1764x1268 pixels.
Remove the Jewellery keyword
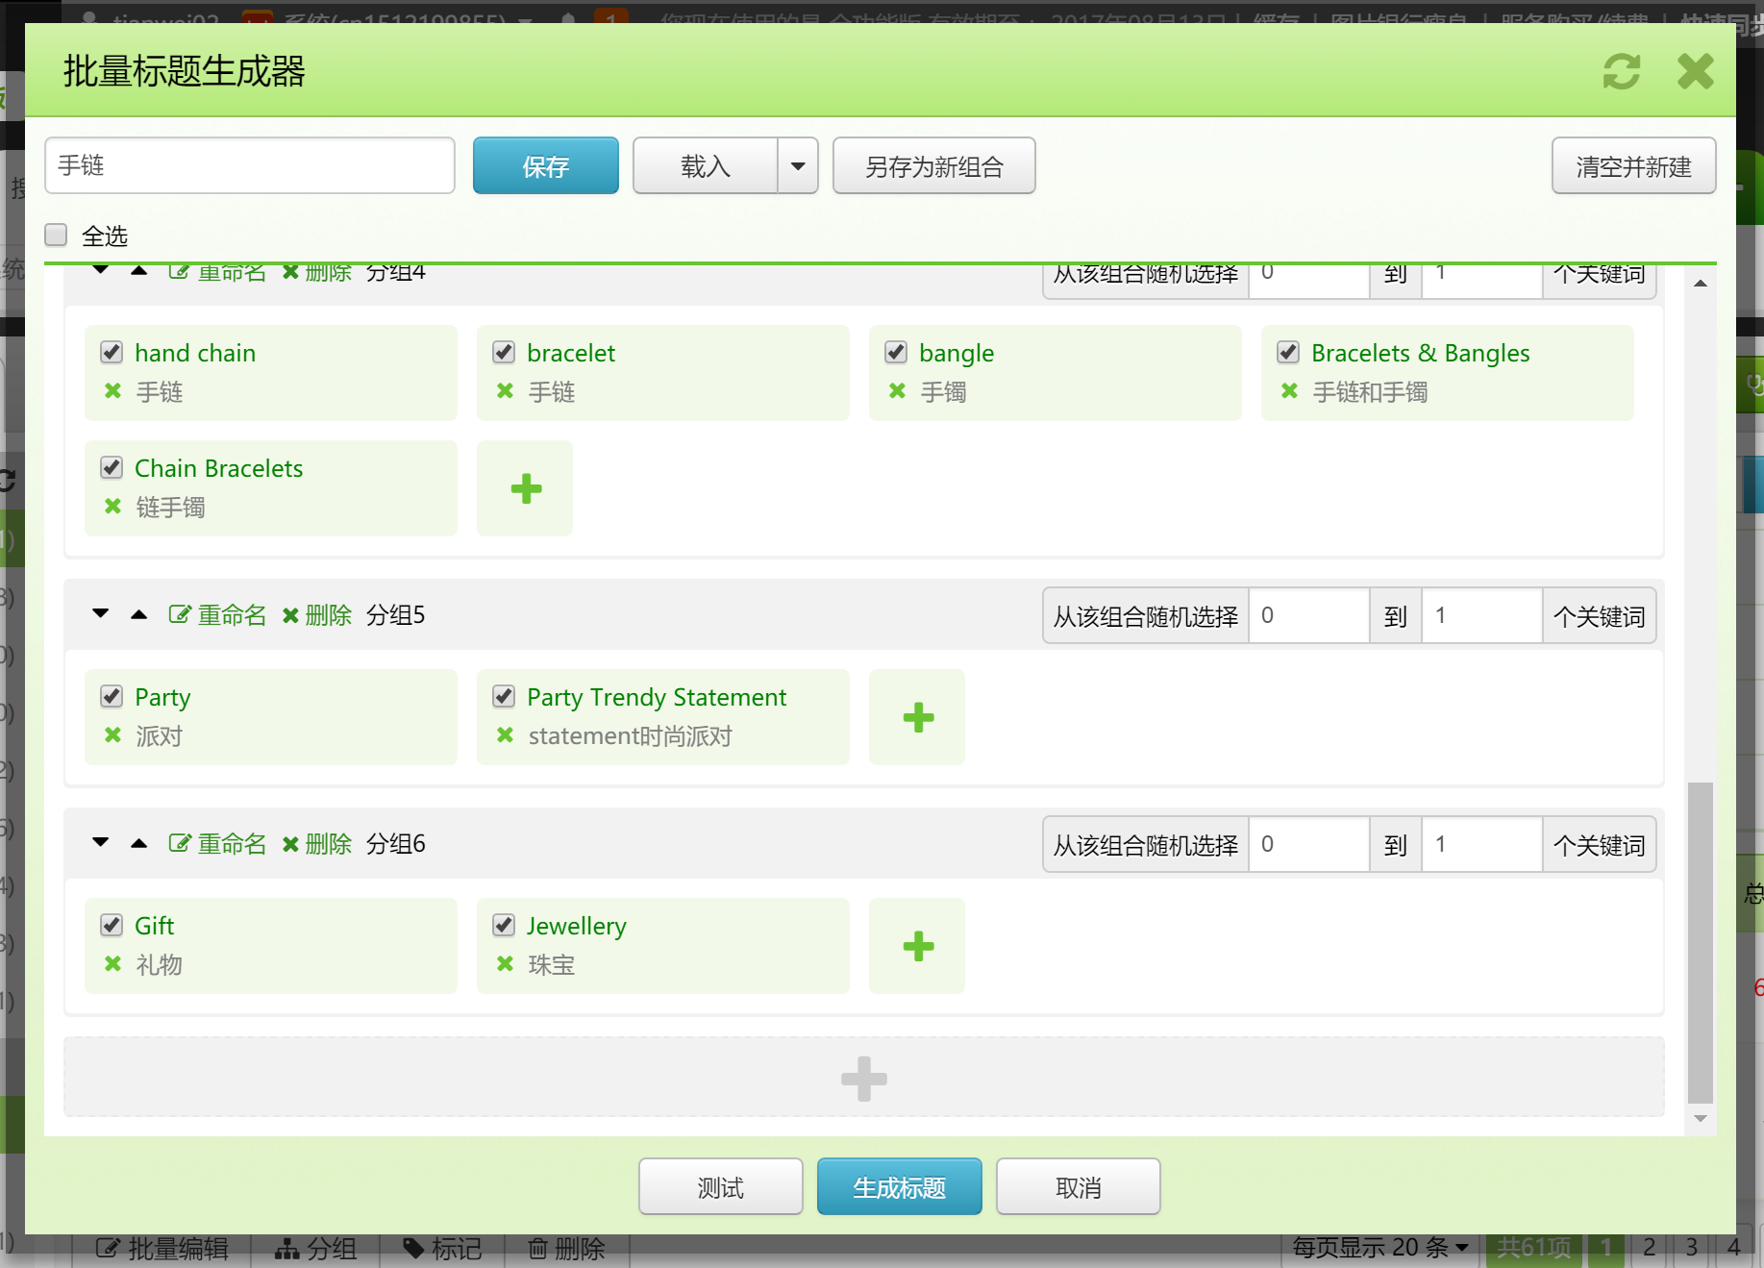[505, 964]
